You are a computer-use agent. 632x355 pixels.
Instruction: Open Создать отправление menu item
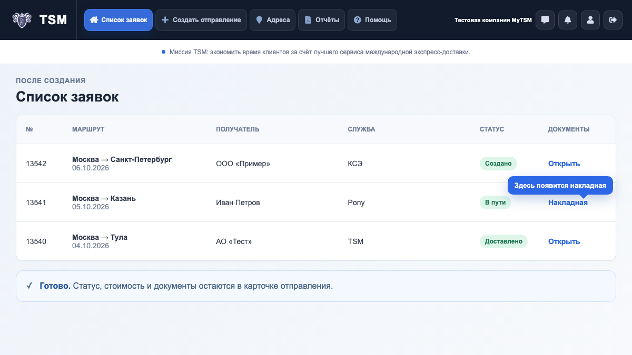(201, 20)
